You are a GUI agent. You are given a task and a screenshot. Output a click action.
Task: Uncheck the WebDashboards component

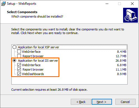point(19,74)
